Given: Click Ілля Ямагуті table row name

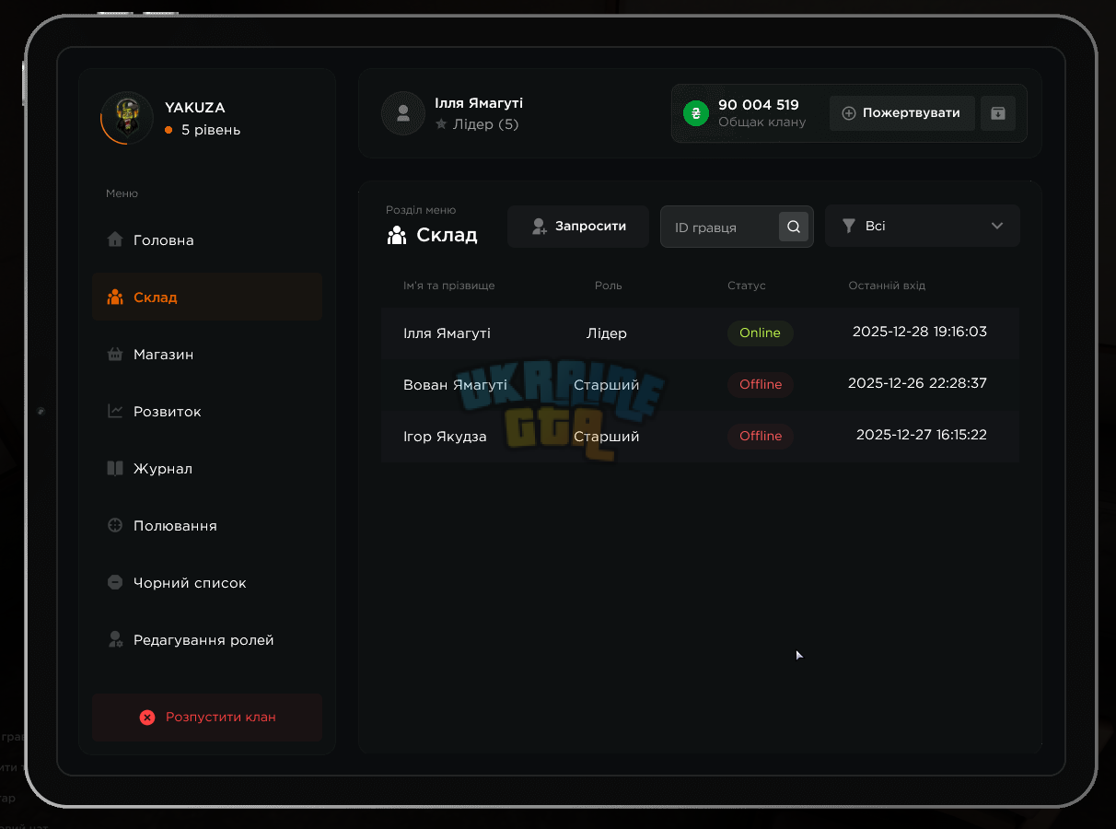Looking at the screenshot, I should point(447,333).
